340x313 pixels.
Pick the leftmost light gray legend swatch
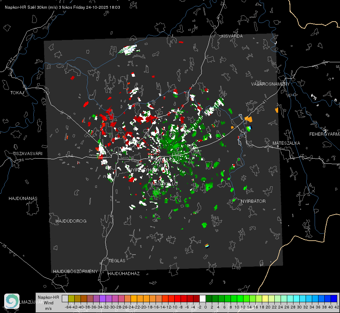click(65, 298)
